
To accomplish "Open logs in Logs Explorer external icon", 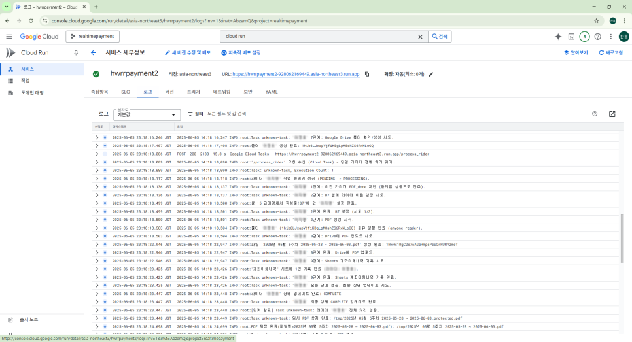I will coord(612,114).
